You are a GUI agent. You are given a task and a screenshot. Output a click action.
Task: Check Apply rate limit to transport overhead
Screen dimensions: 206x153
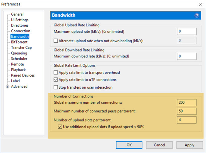(x=56, y=72)
